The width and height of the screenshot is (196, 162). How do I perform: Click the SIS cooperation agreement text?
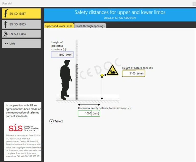pos(23,111)
